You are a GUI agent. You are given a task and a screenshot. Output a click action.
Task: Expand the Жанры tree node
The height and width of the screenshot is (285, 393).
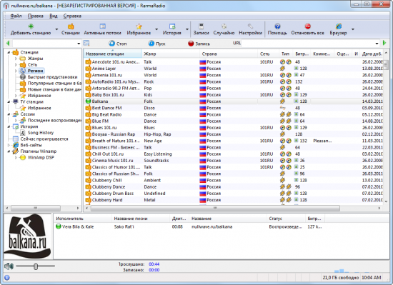point(16,59)
